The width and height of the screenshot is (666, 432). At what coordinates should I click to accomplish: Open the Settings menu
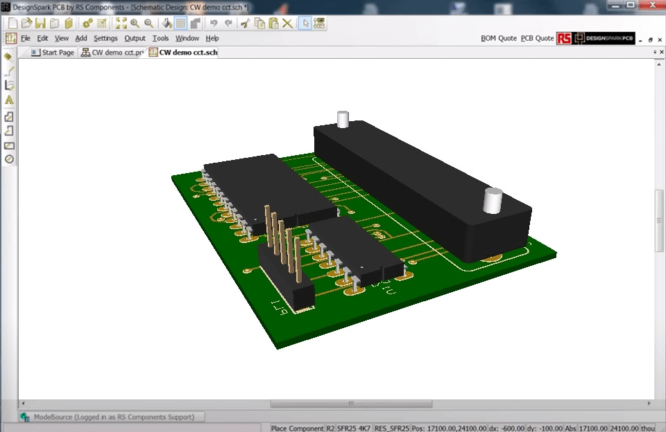105,38
